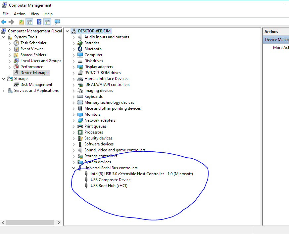
Task: Click the Up one level folder icon
Action: [x=22, y=22]
